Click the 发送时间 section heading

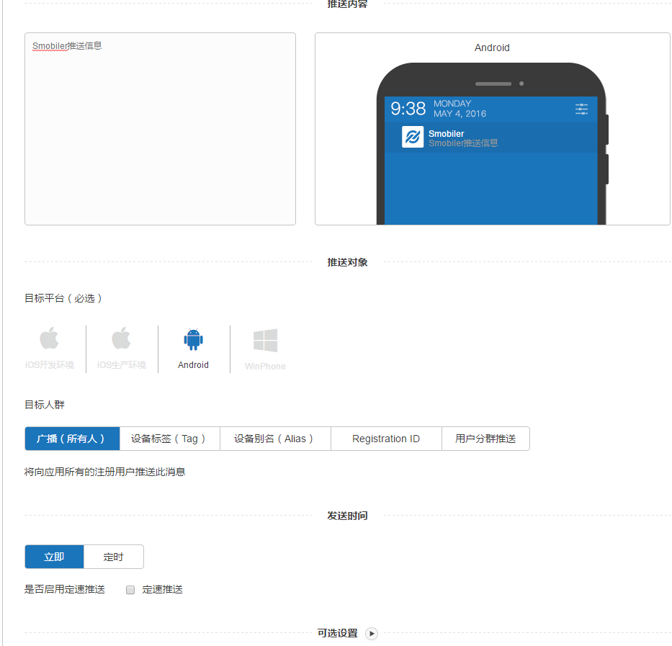click(x=348, y=516)
